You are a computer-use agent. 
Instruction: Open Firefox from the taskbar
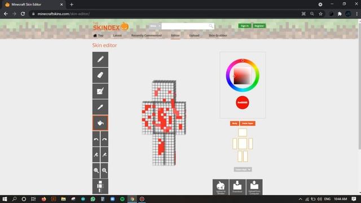coord(44,199)
